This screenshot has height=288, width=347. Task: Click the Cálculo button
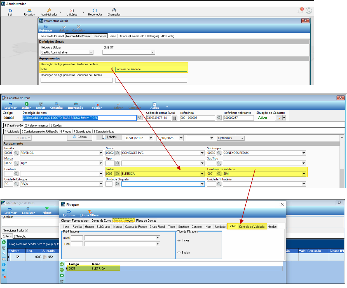(x=80, y=137)
